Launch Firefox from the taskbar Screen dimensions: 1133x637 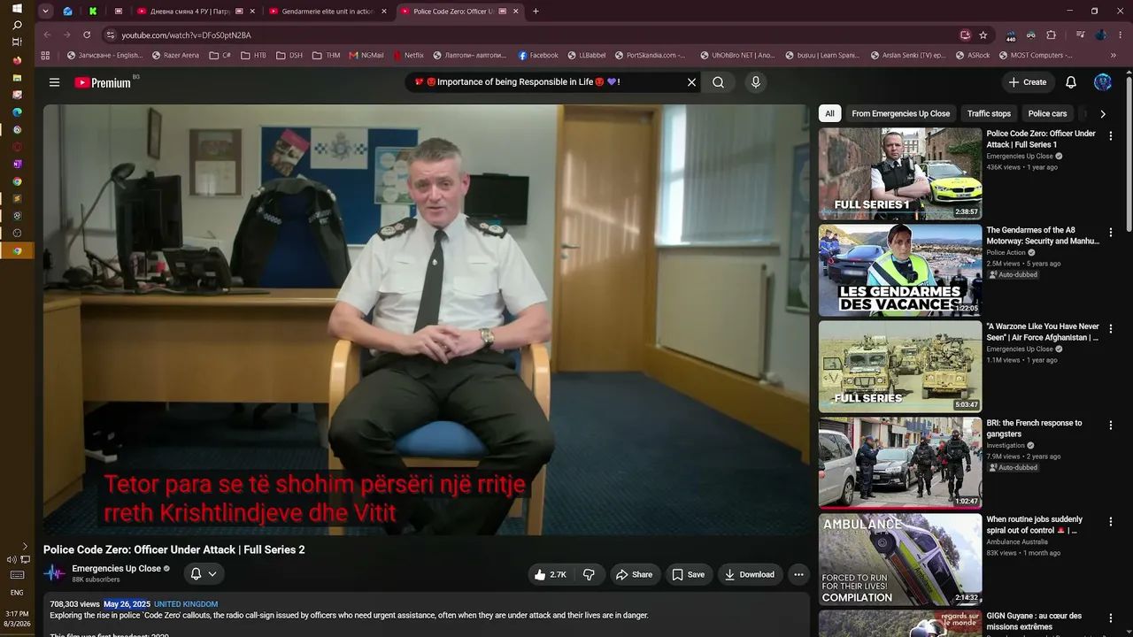(x=17, y=60)
